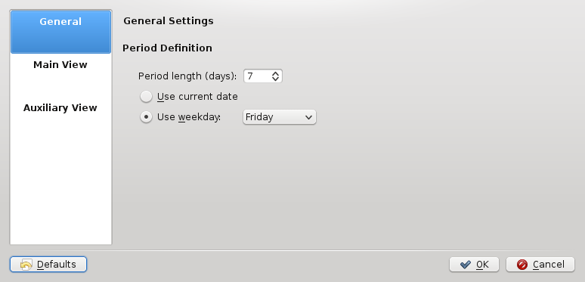Click the chevron arrow of weekday combo box
The width and height of the screenshot is (585, 282).
pyautogui.click(x=308, y=117)
